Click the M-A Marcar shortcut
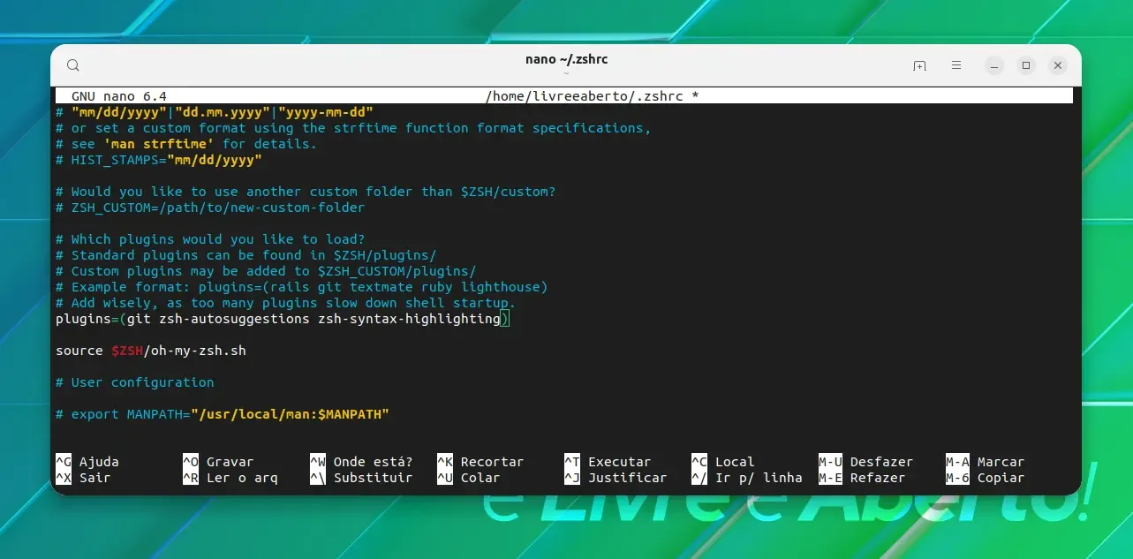 coord(986,462)
